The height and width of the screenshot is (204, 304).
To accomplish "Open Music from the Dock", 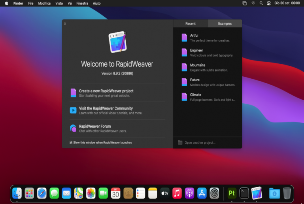I will tap(177, 193).
